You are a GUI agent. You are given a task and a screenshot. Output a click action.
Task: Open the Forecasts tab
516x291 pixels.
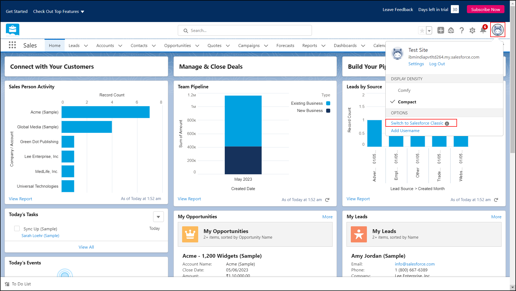coord(285,46)
